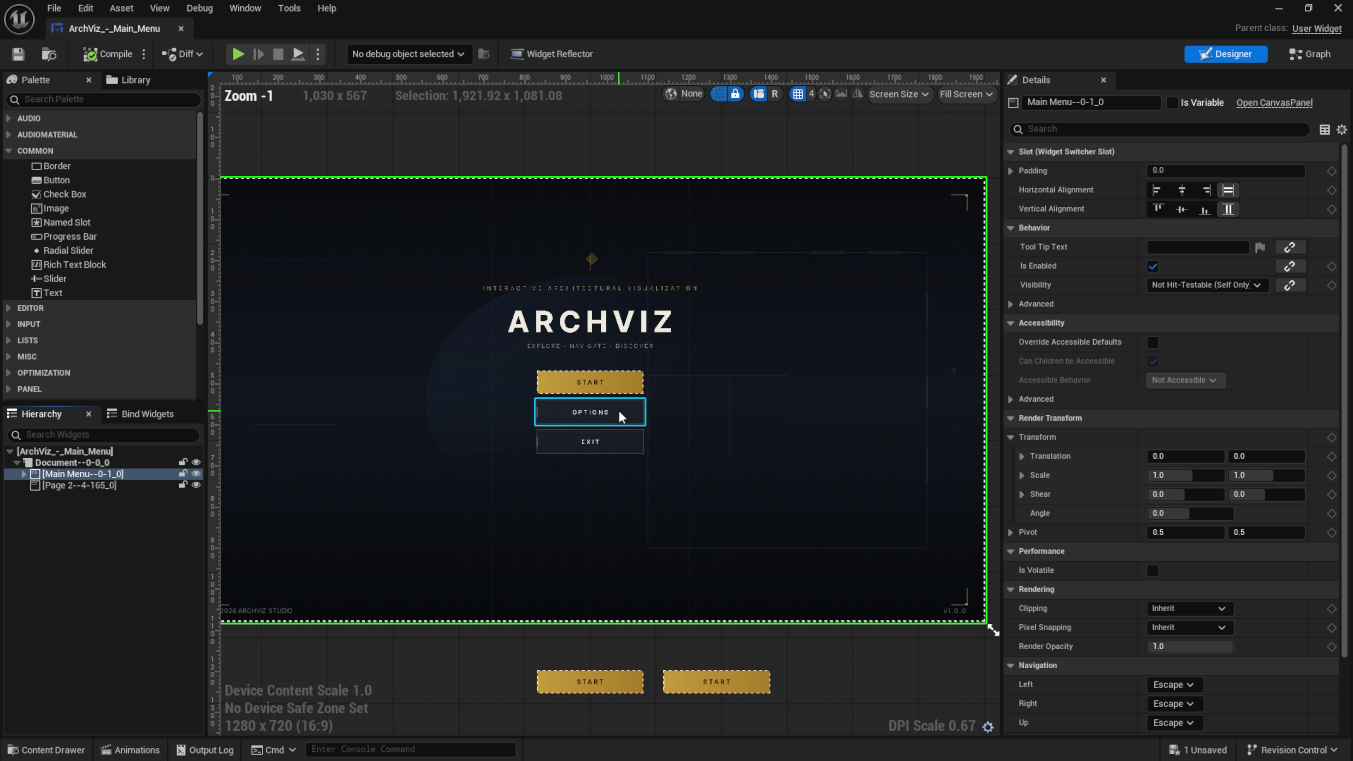Open the debug object selector dropdown
This screenshot has width=1353, height=761.
(x=409, y=54)
